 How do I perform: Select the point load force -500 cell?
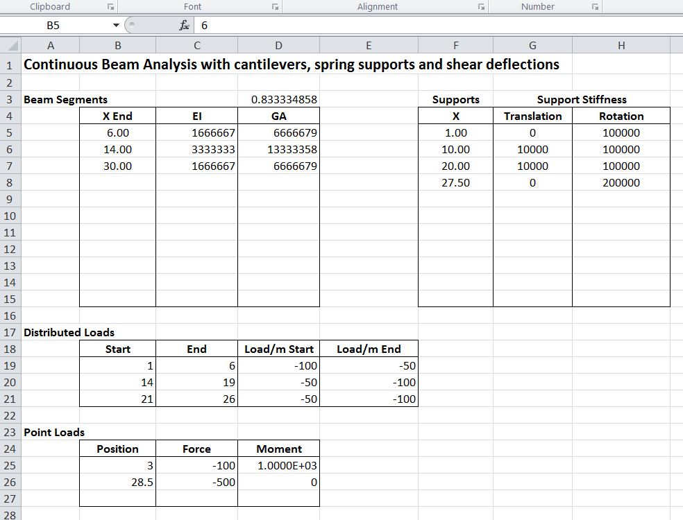click(197, 482)
